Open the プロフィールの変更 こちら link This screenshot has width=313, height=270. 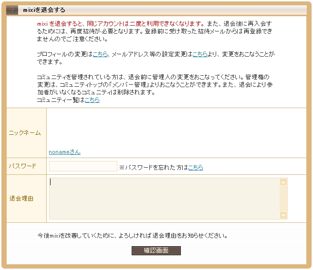(100, 54)
